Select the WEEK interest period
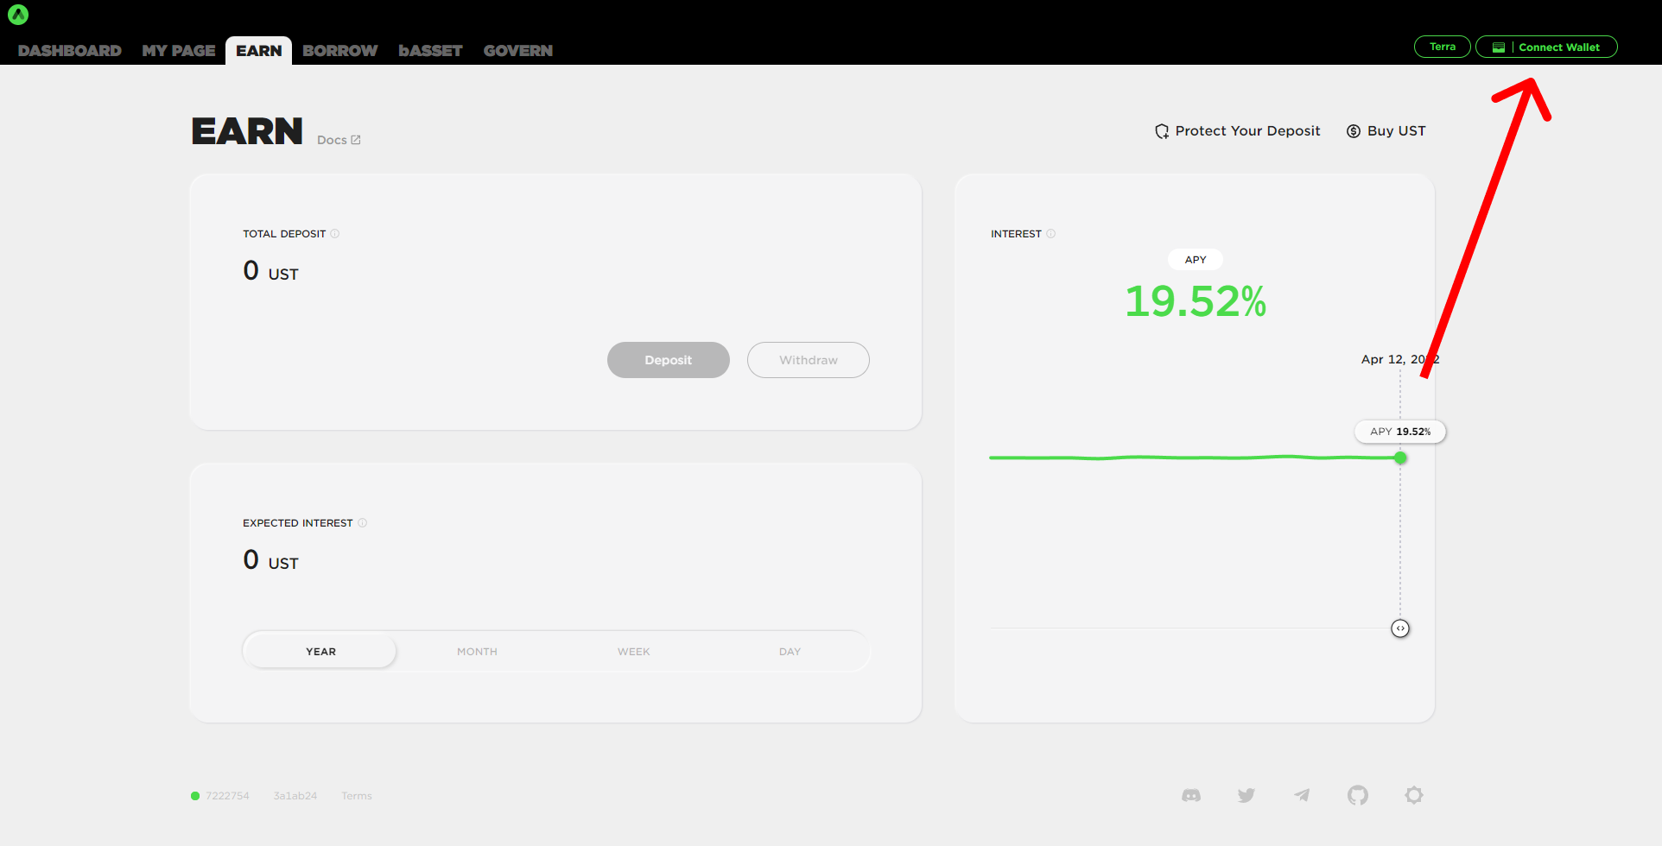Viewport: 1662px width, 846px height. click(633, 652)
